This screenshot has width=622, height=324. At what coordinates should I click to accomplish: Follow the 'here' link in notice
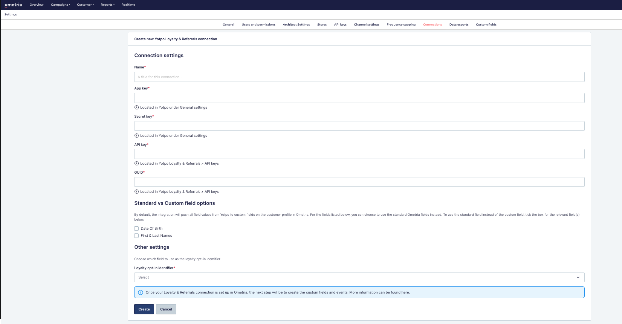point(405,292)
